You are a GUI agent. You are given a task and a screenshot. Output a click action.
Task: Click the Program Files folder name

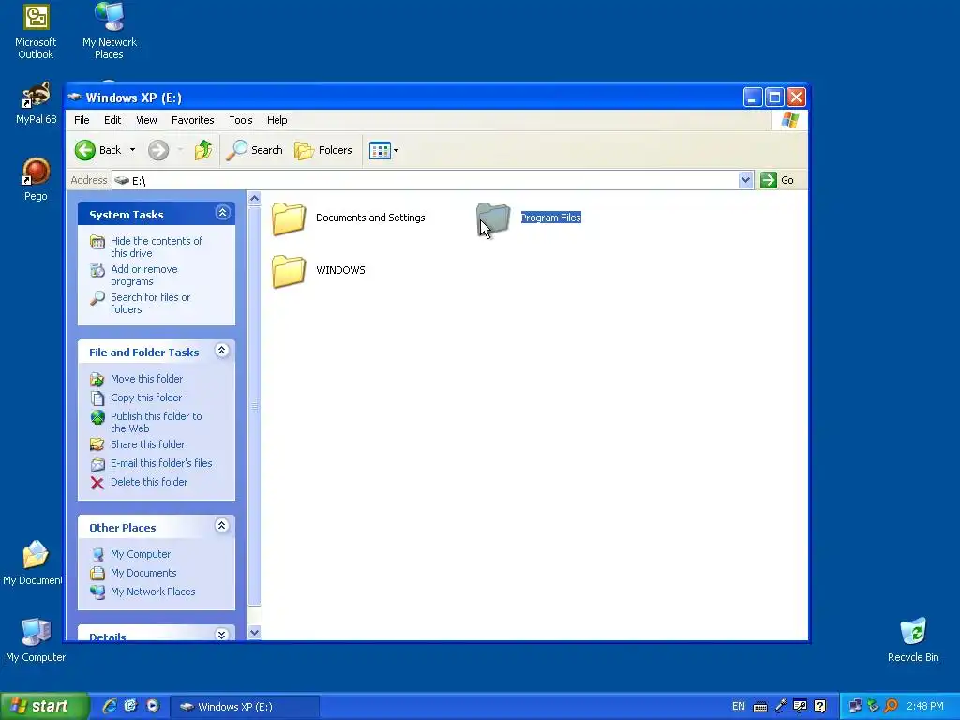pos(550,217)
